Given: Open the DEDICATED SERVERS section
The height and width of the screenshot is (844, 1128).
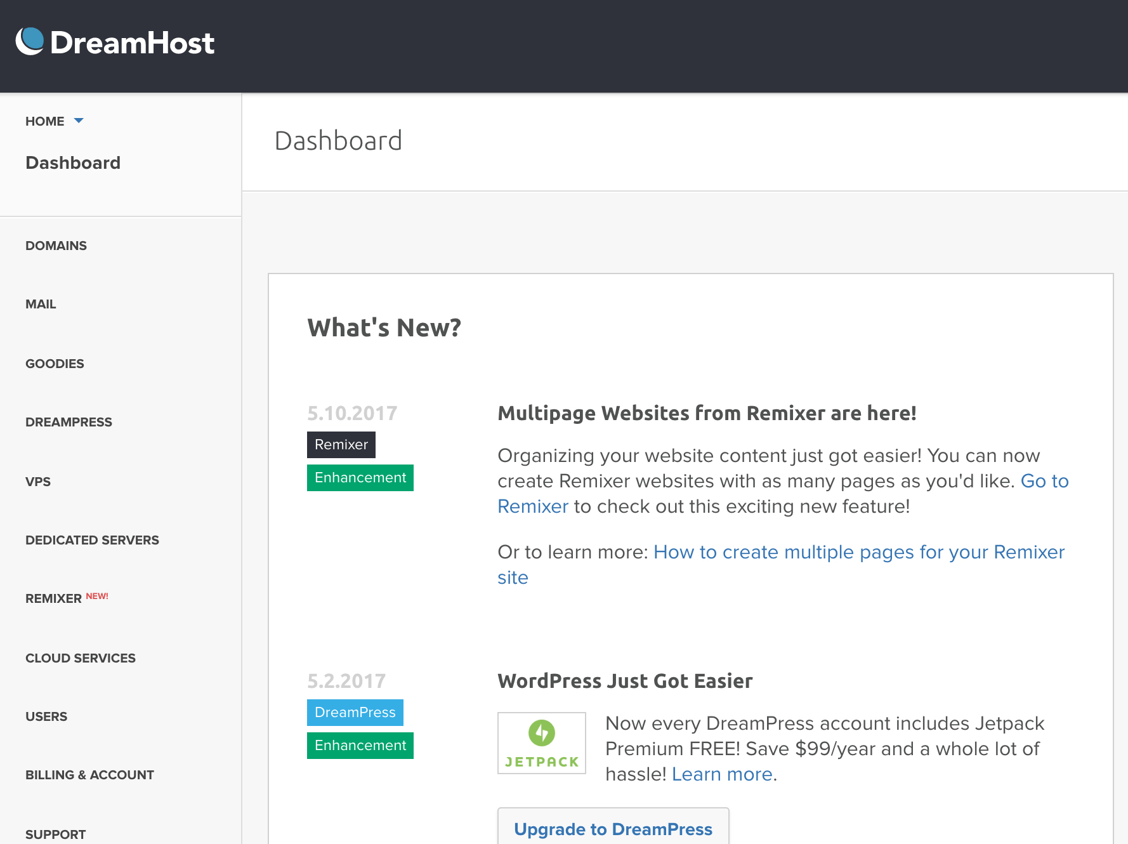Looking at the screenshot, I should 92,540.
